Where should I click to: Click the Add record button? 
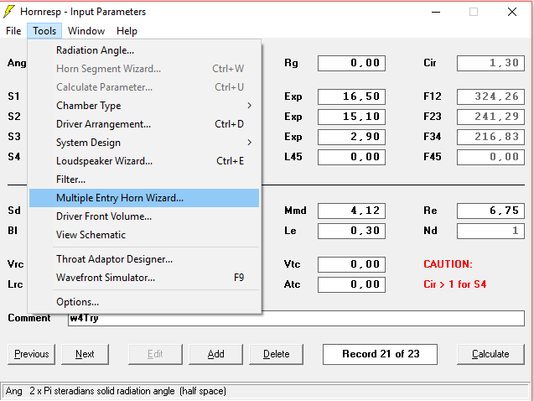click(216, 354)
